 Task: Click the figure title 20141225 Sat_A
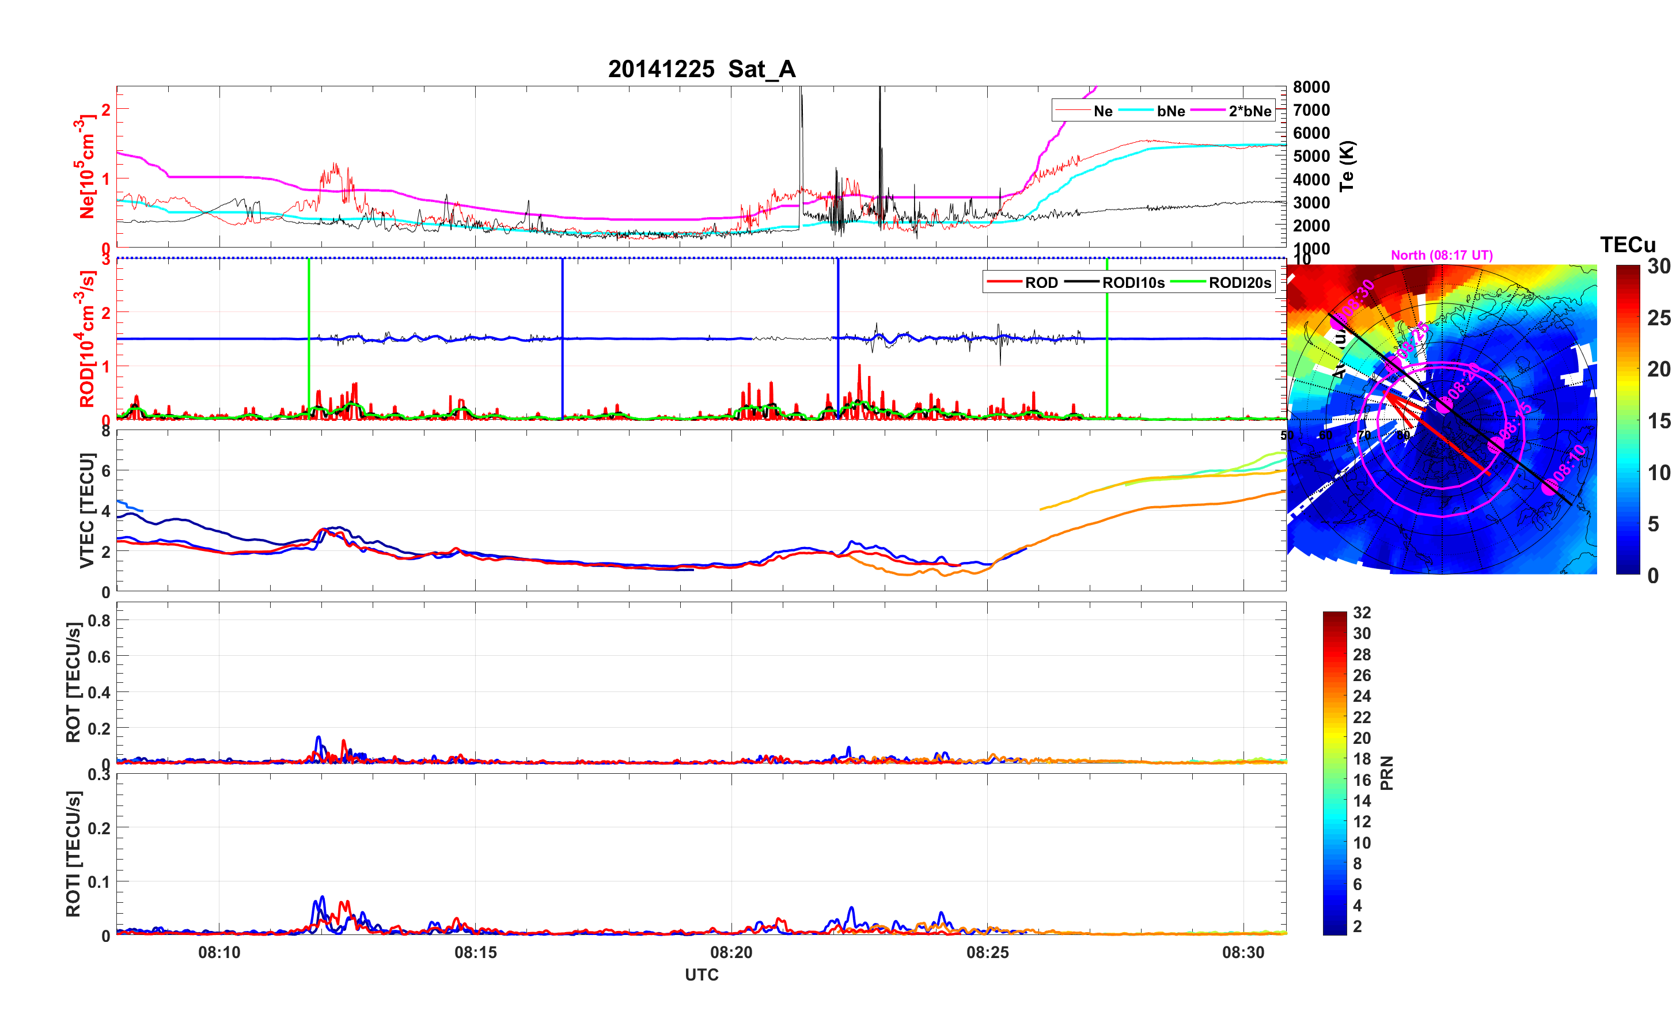(x=701, y=69)
